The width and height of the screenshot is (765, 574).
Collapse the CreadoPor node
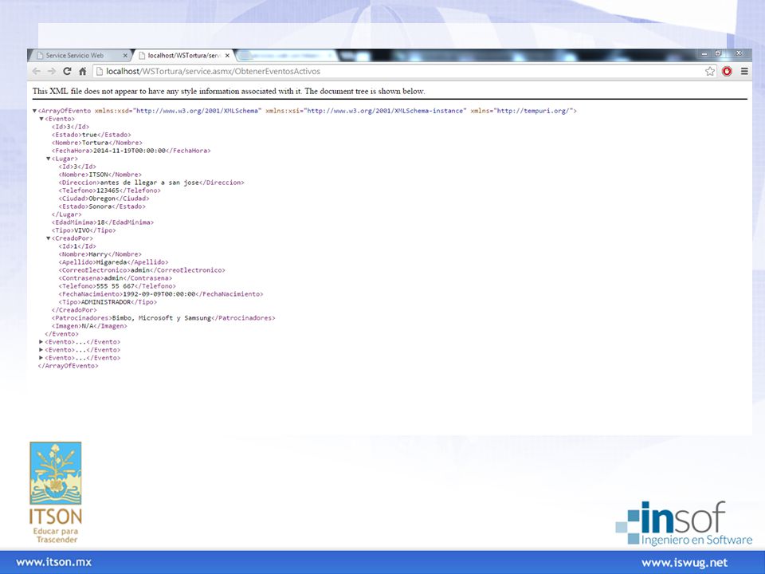point(49,238)
